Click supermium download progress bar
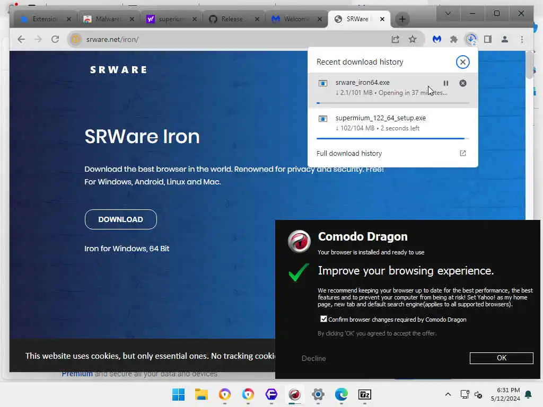Screen dimensions: 543x407 [x=393, y=138]
